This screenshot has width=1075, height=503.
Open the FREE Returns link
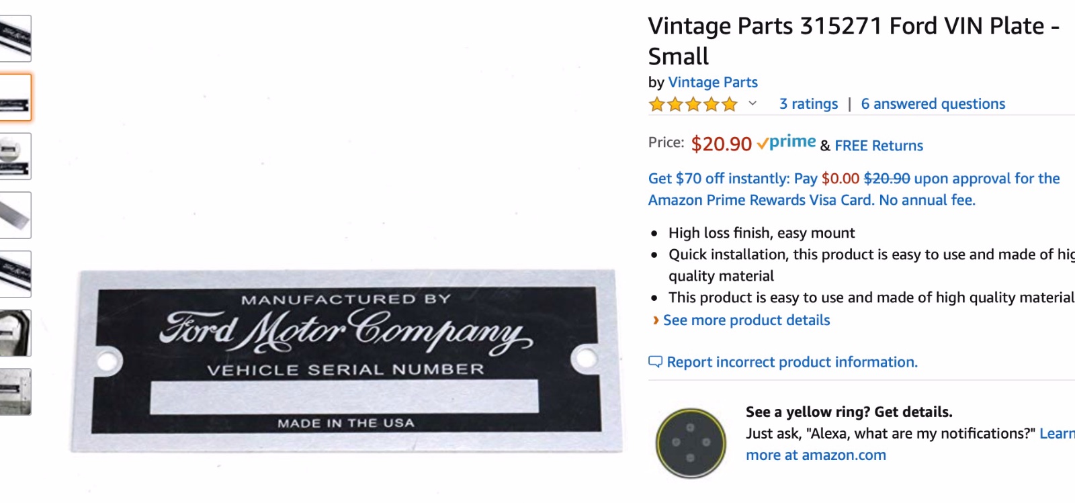click(879, 146)
